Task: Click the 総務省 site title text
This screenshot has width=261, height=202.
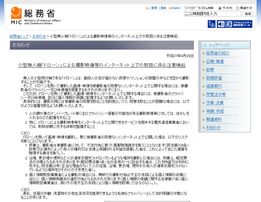Action: [x=39, y=13]
